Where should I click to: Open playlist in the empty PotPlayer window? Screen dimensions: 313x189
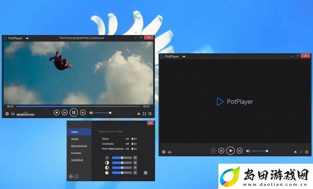coord(307,152)
